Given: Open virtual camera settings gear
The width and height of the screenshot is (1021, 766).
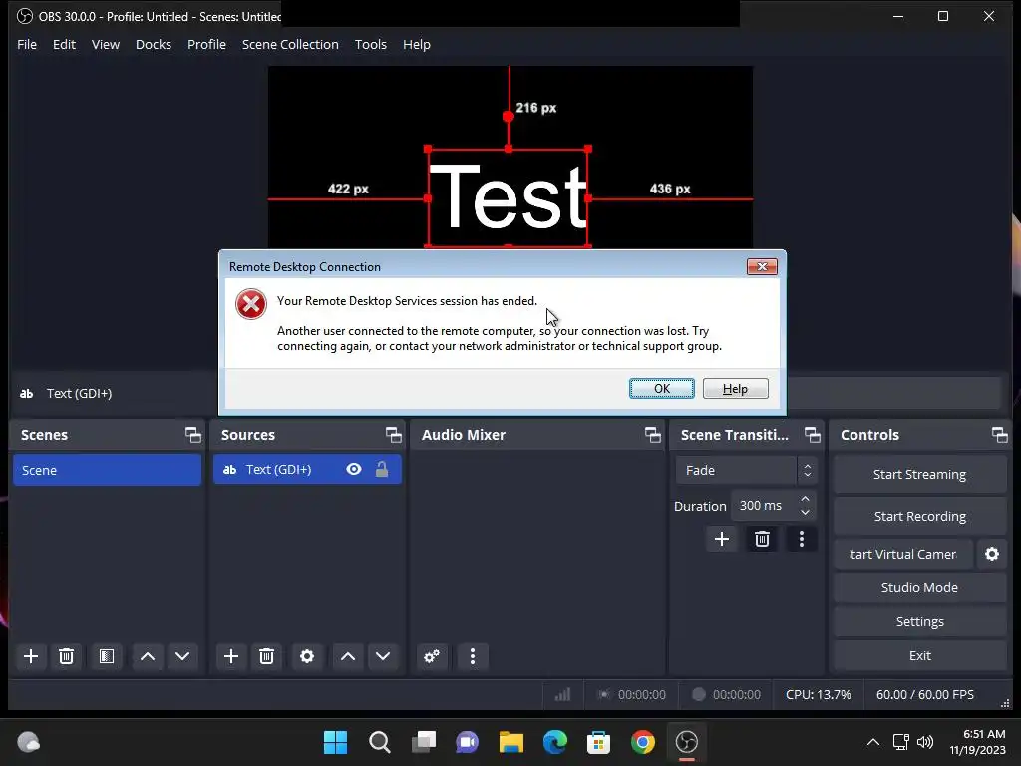Looking at the screenshot, I should pyautogui.click(x=992, y=554).
